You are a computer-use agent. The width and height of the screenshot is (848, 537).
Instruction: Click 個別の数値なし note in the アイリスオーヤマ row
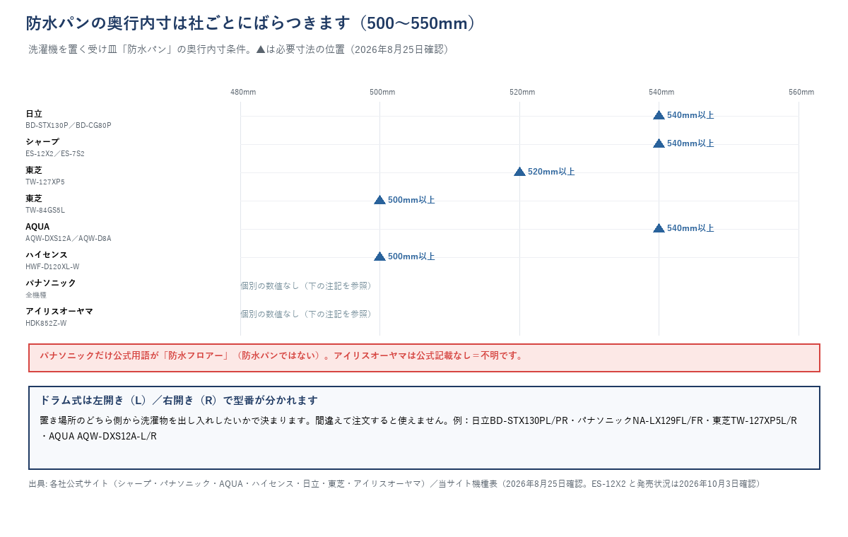click(x=306, y=314)
